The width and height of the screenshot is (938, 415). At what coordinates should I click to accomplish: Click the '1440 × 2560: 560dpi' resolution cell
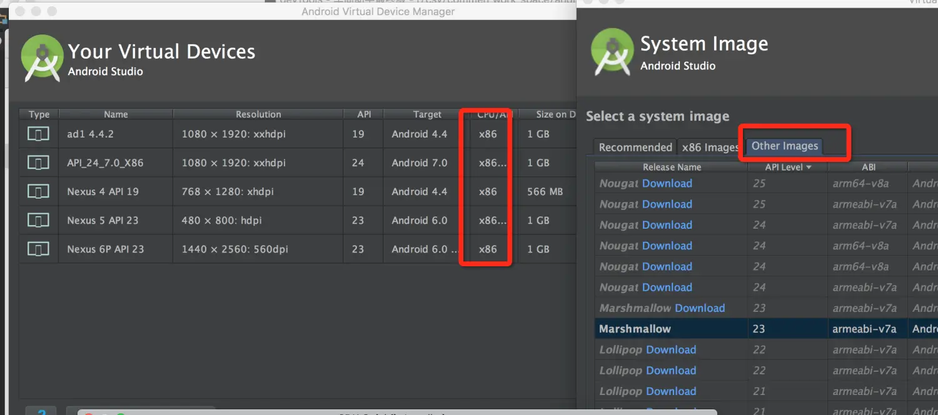click(234, 249)
